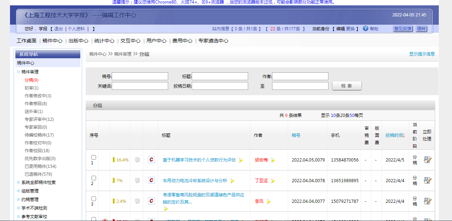Click the 意见反馈 feedback button

[x=403, y=29]
